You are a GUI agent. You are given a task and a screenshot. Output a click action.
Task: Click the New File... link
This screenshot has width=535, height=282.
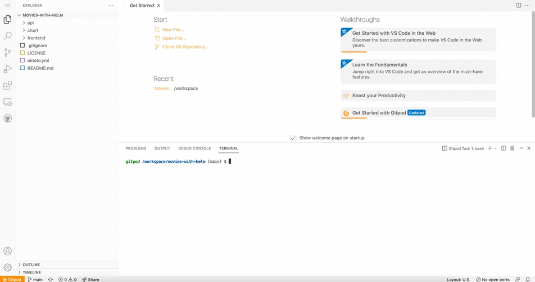point(173,30)
